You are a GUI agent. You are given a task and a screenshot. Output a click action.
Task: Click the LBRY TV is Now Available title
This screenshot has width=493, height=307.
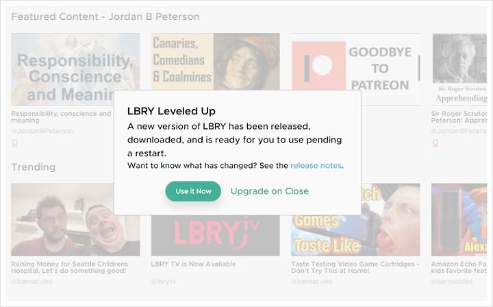[x=193, y=265]
